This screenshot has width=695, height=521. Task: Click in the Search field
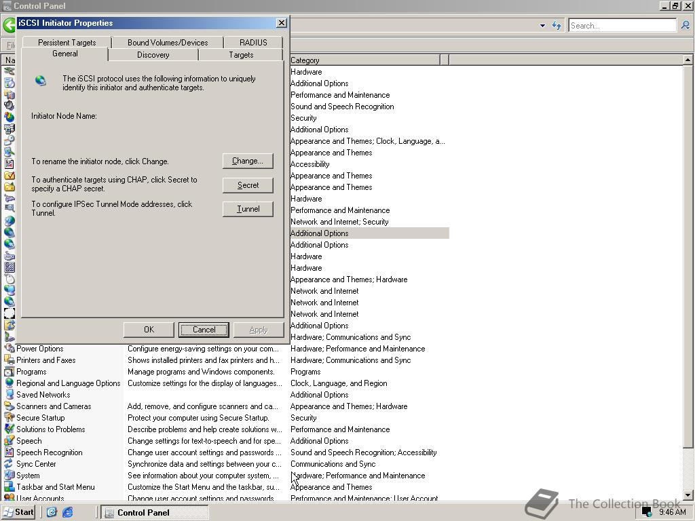coord(622,26)
